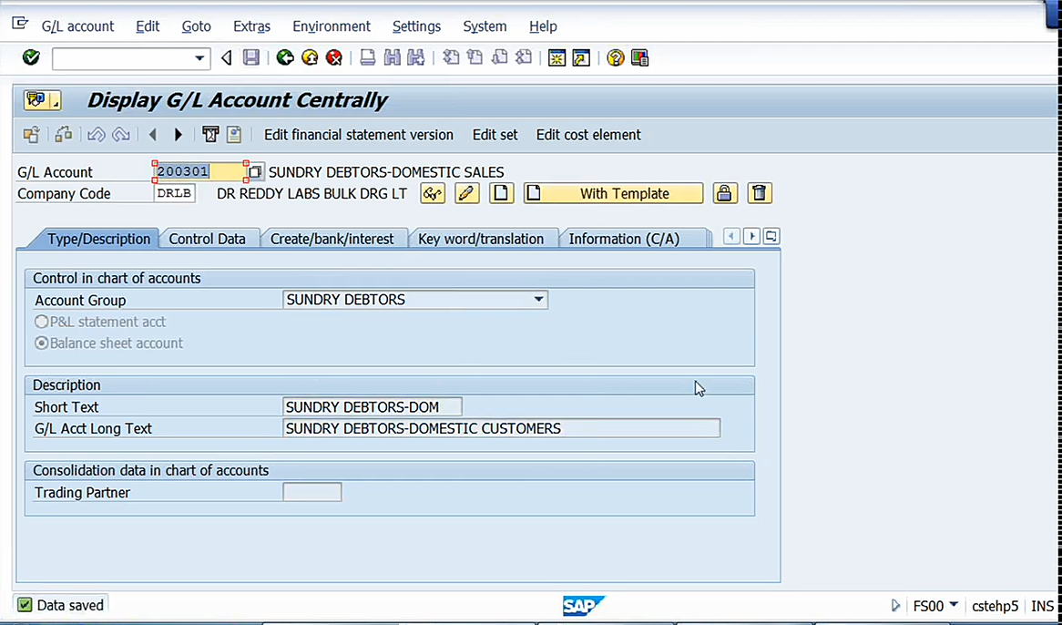Viewport: 1062px width, 625px height.
Task: Create a new session via toolbar icon
Action: tap(557, 57)
